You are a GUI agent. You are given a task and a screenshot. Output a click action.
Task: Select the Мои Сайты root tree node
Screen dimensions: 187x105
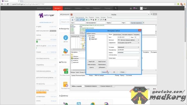point(92,36)
